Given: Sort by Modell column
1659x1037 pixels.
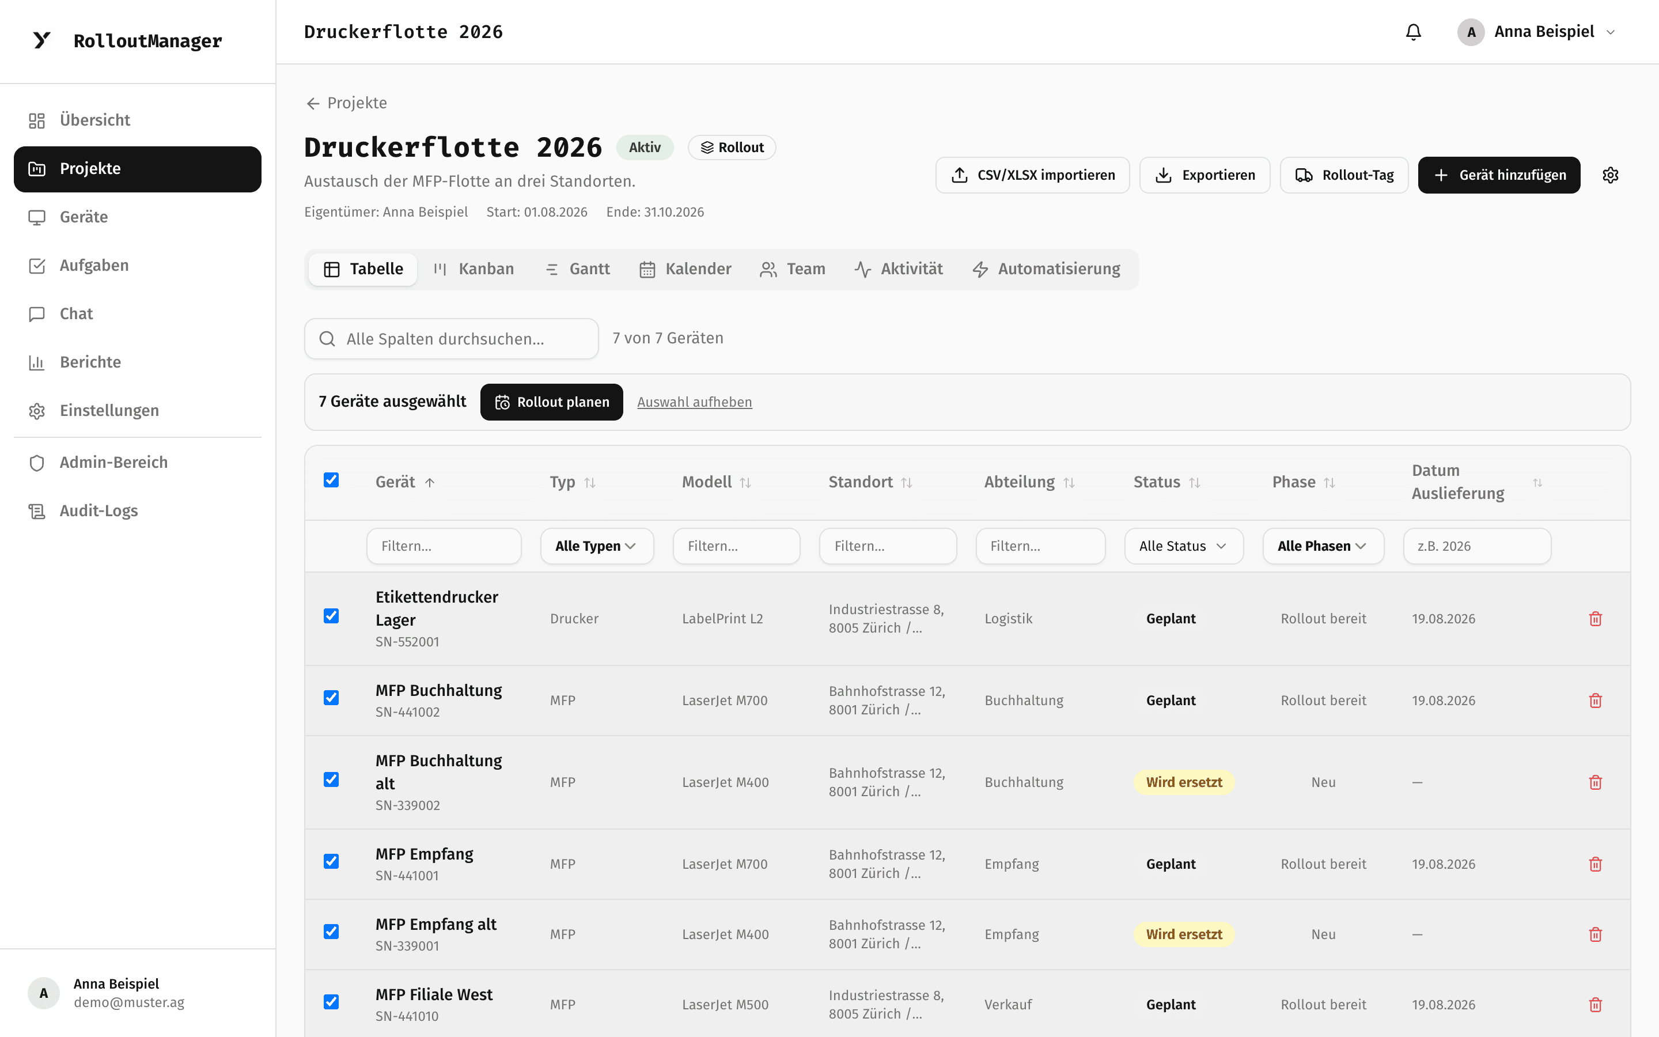Looking at the screenshot, I should tap(745, 483).
